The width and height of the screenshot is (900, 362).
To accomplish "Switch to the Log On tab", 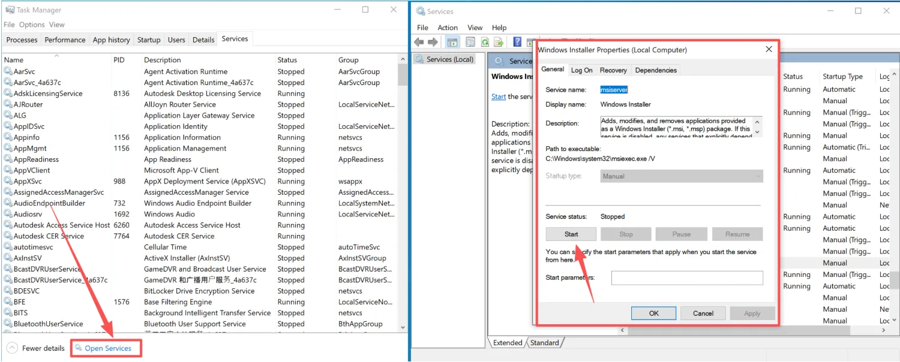I will point(581,70).
